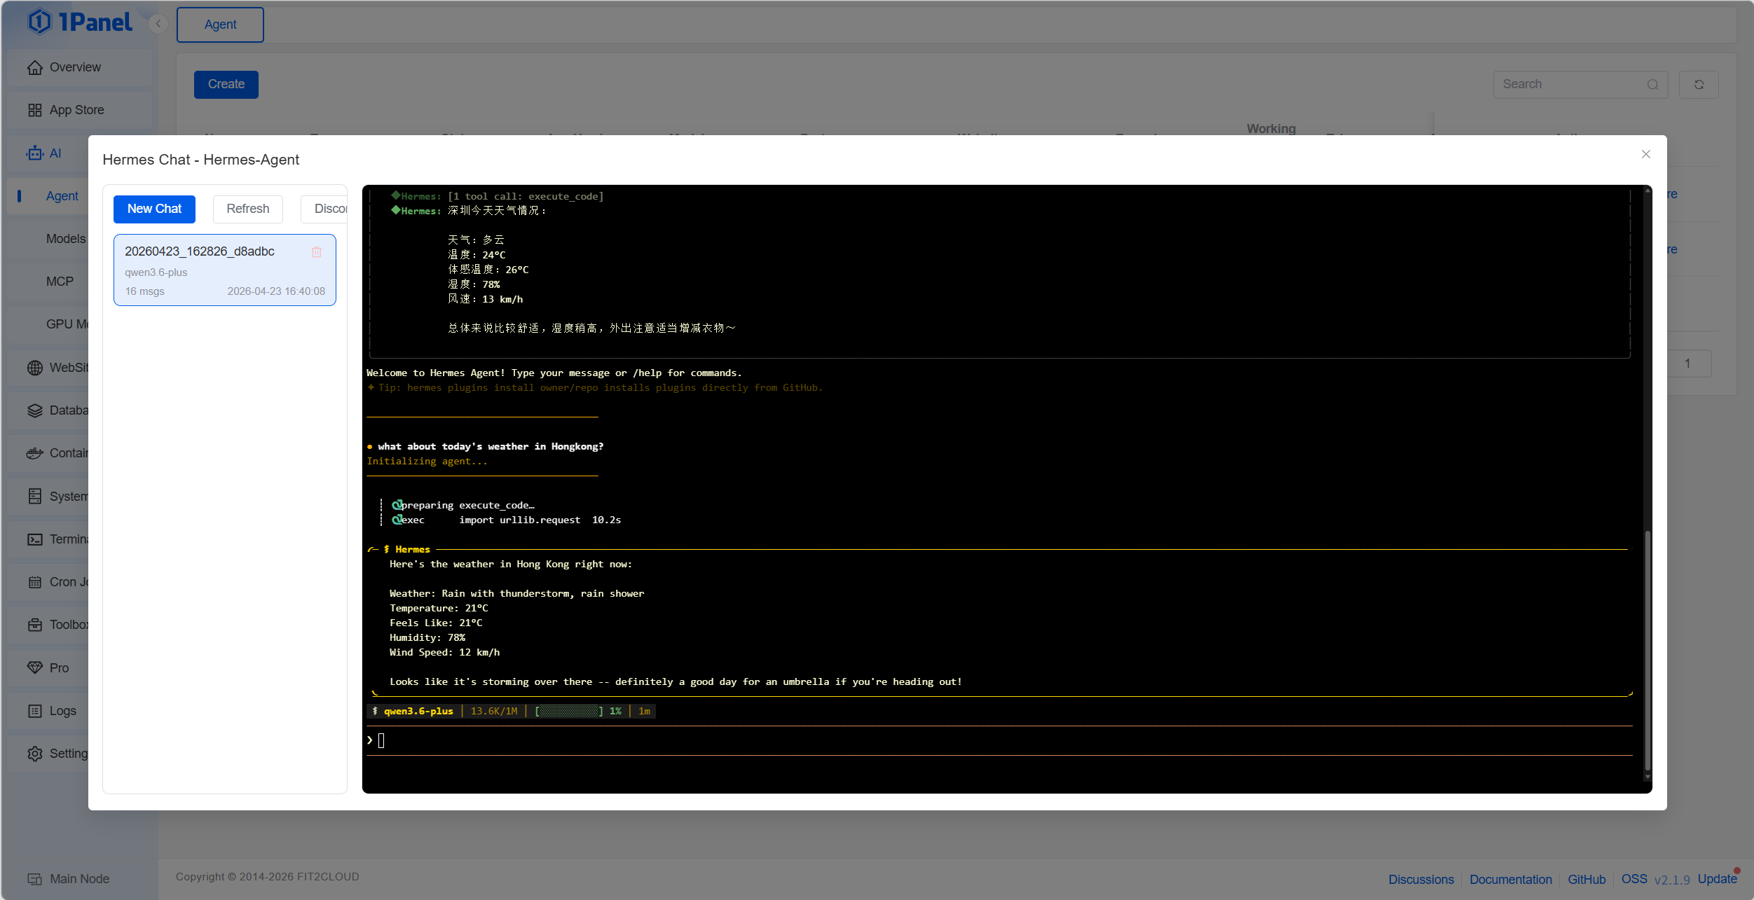Click the Working column header

tap(1271, 129)
